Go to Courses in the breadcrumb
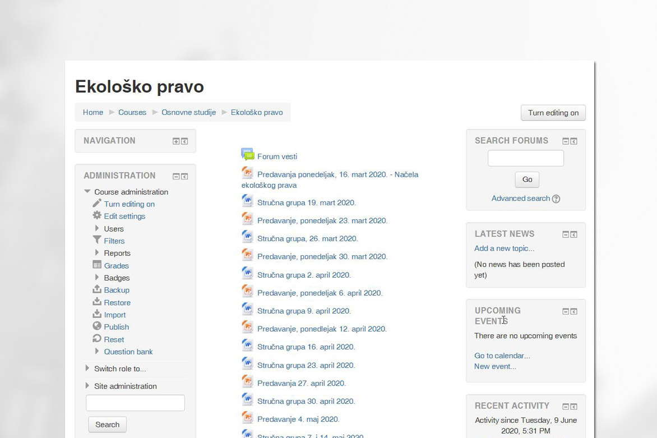This screenshot has height=438, width=657. click(x=132, y=112)
